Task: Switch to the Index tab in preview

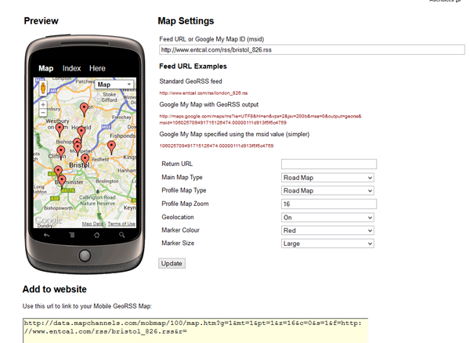Action: (71, 68)
